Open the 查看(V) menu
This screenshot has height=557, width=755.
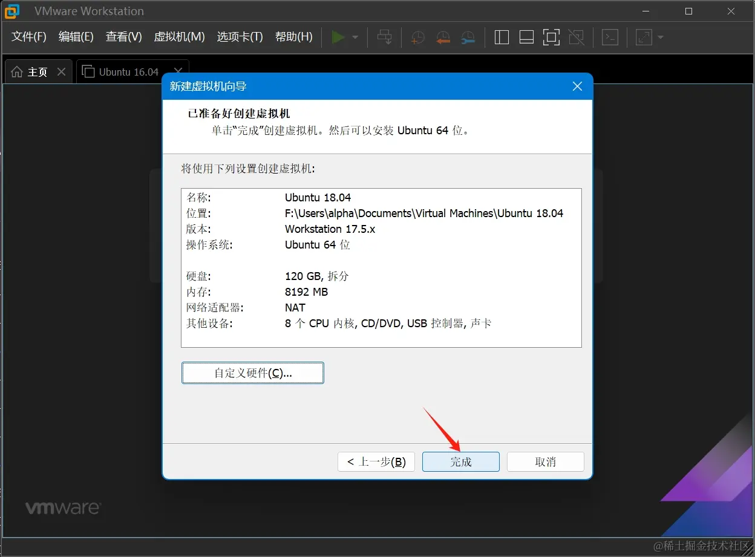click(x=124, y=37)
